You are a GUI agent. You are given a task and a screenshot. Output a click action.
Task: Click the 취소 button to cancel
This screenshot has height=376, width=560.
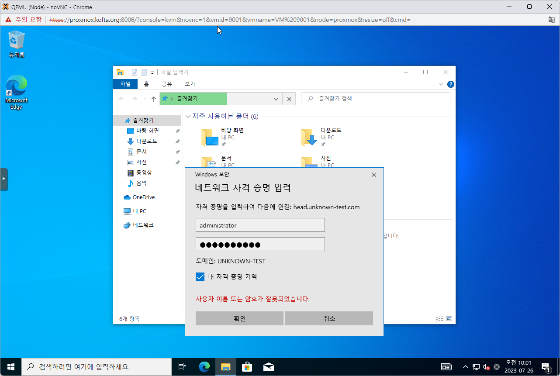pos(329,318)
